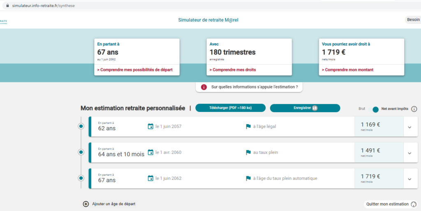
Task: Click the Besoin button at top right
Action: [x=413, y=20]
